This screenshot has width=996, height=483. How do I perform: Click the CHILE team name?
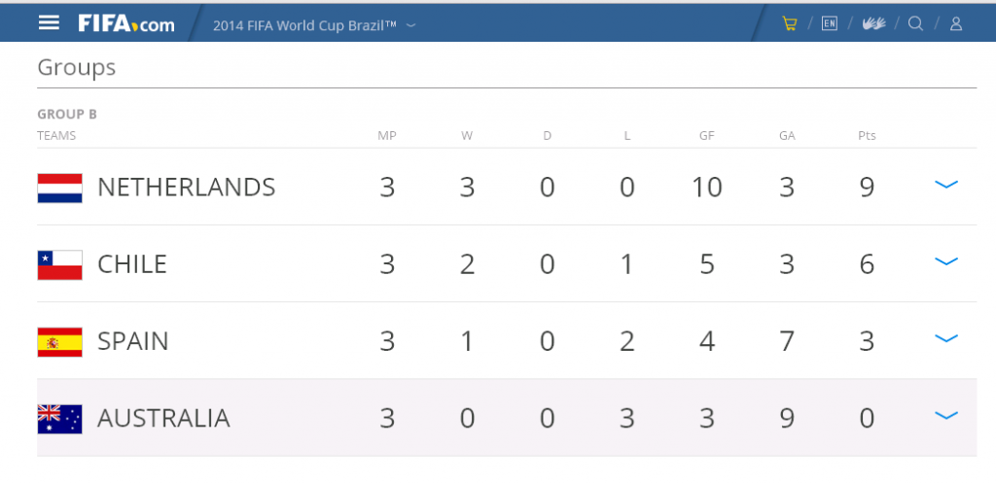[x=132, y=264]
